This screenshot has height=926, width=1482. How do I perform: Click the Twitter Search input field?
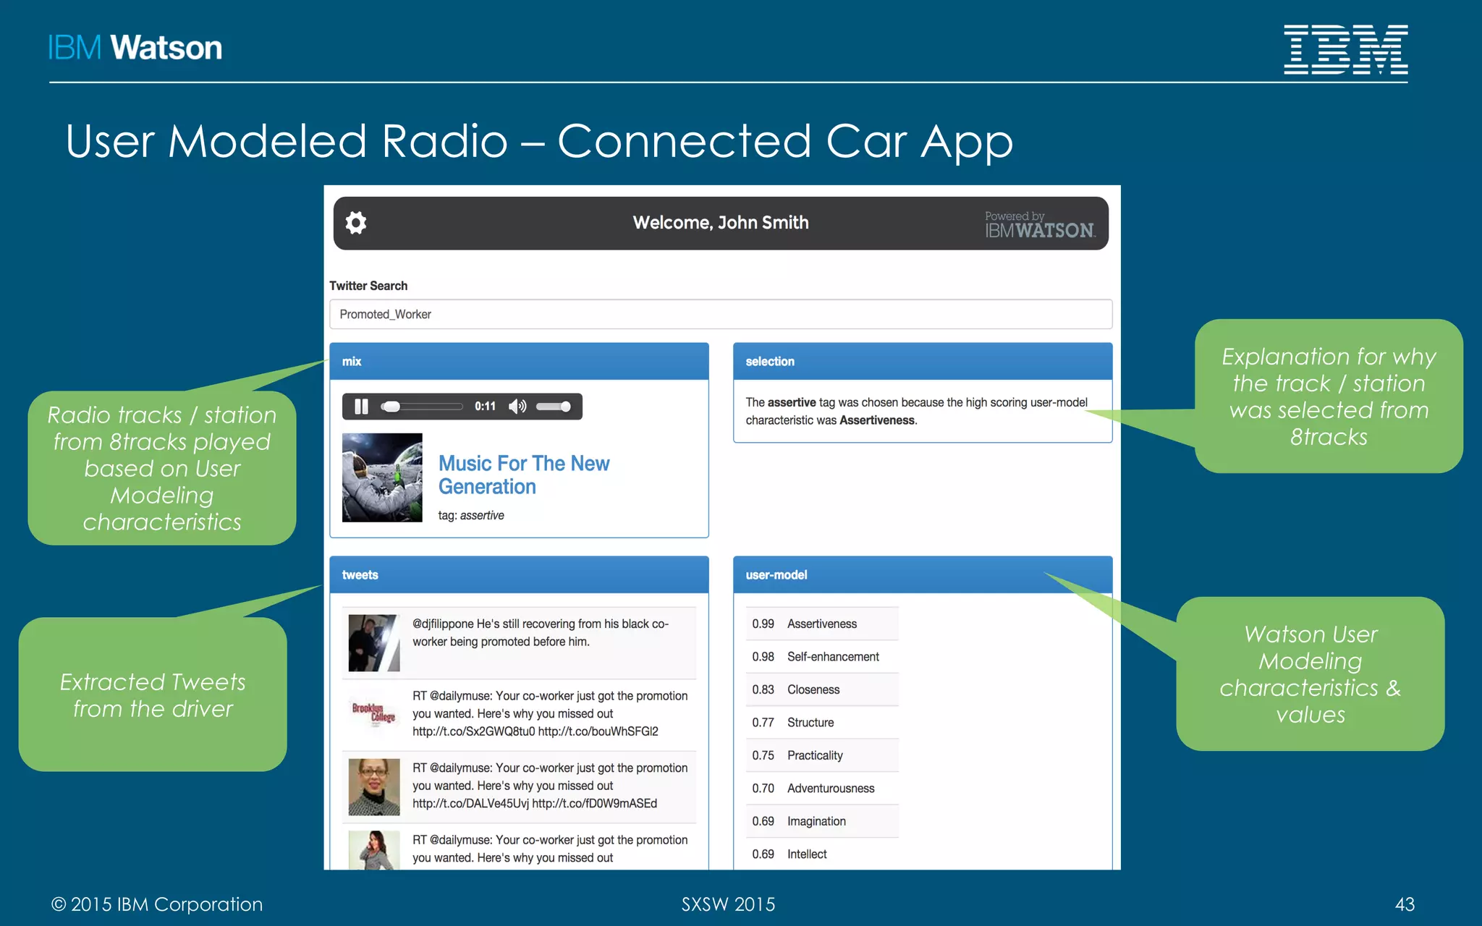pos(721,314)
